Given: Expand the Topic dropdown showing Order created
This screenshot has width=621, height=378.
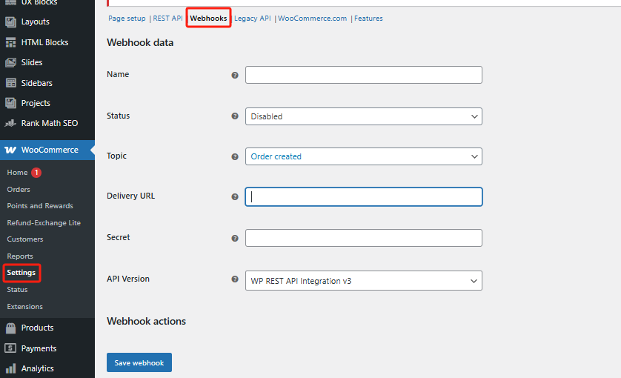Looking at the screenshot, I should click(x=363, y=156).
